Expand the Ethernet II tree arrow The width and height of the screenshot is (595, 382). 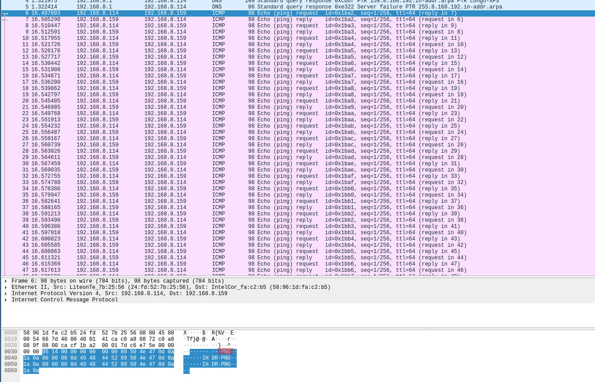6,288
